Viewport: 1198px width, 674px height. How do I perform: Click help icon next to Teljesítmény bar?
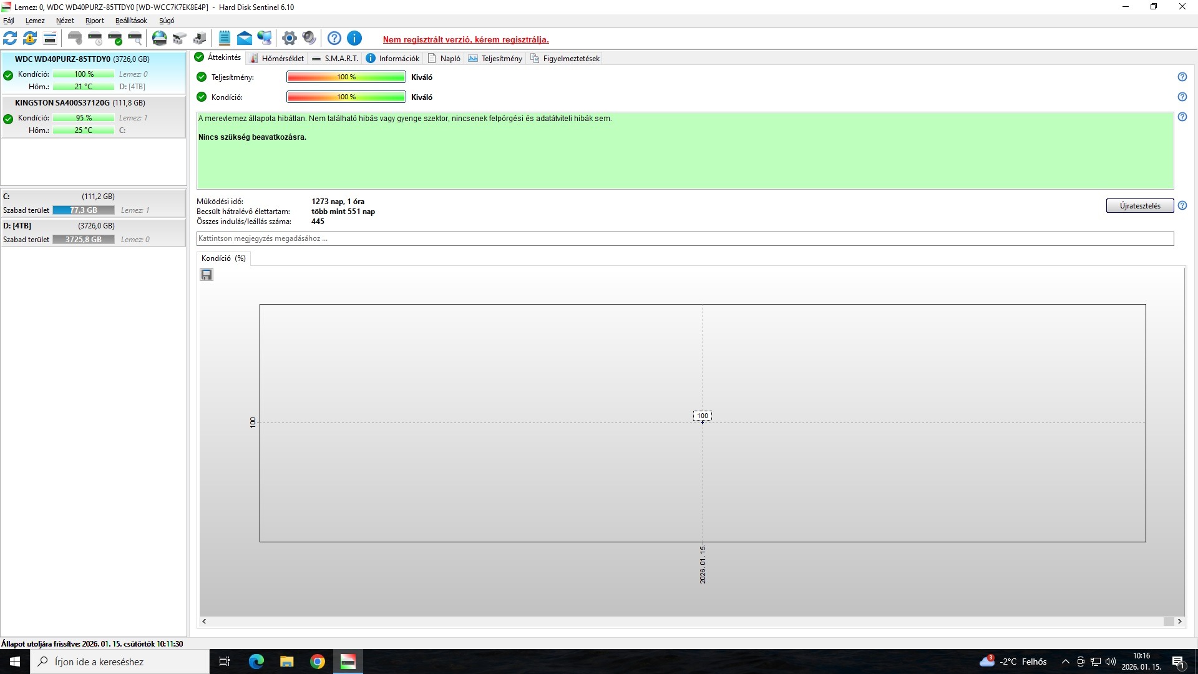1182,77
